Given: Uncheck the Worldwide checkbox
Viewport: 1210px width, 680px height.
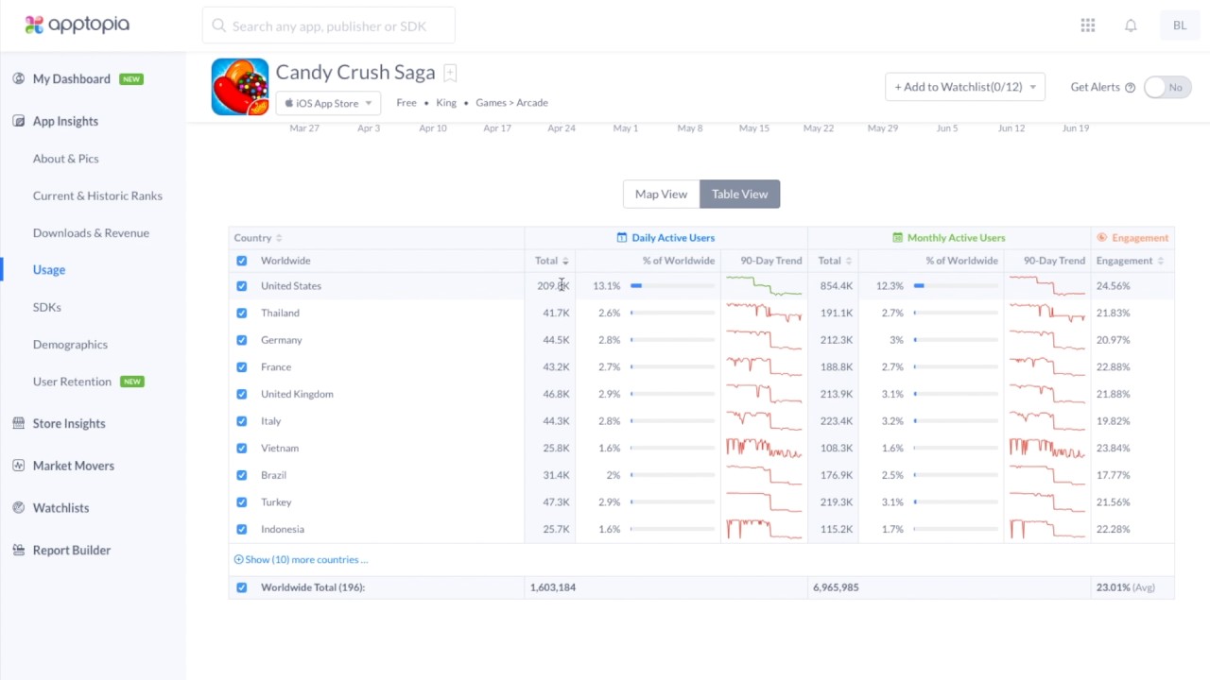Looking at the screenshot, I should 242,261.
